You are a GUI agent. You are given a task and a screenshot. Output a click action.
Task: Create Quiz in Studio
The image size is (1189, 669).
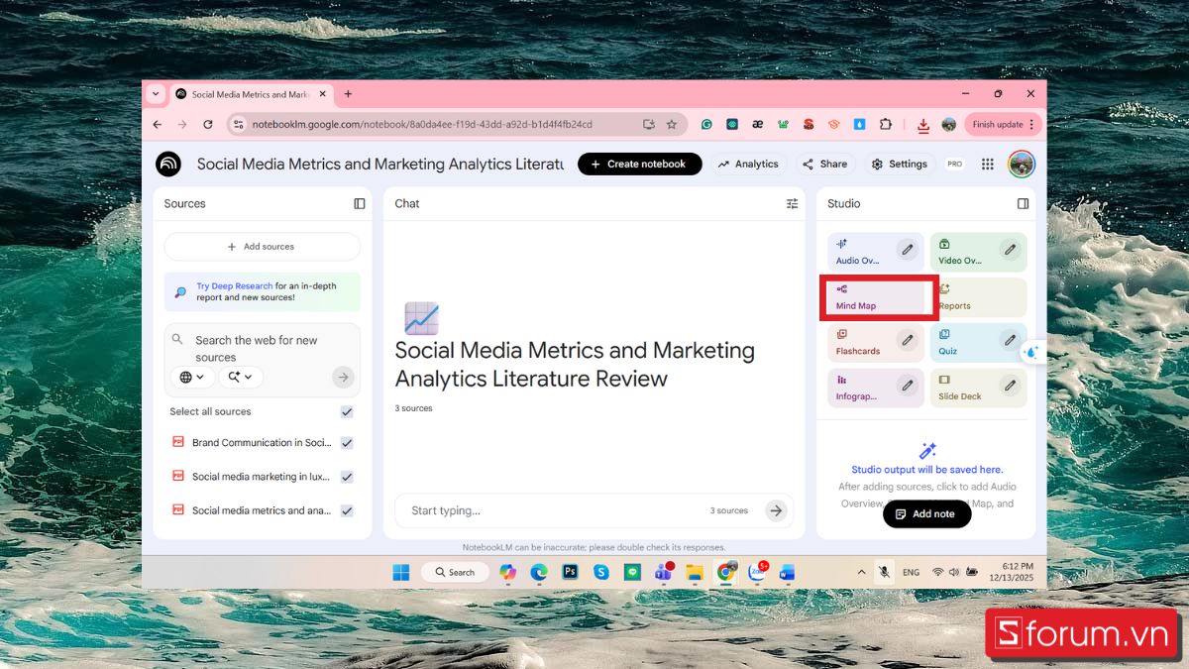pos(978,342)
